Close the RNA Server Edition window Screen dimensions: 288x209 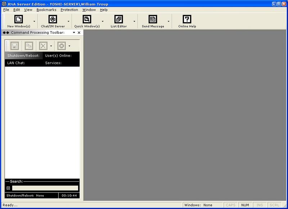(284, 4)
